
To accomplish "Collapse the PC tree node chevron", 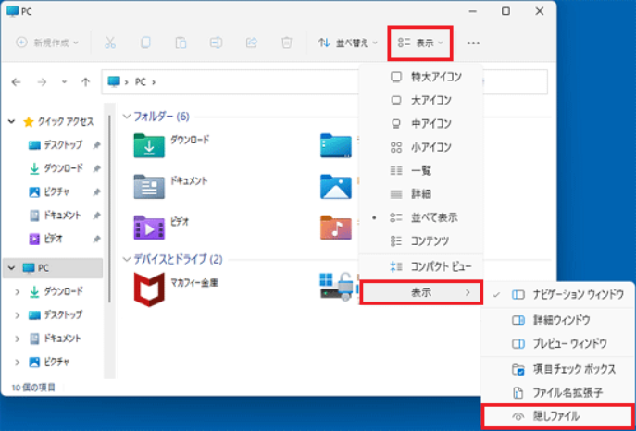I will click(12, 268).
